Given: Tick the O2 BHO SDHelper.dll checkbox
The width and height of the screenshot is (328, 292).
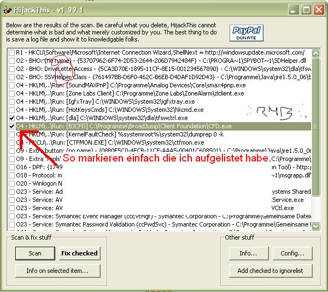Looking at the screenshot, I should pos(11,61).
